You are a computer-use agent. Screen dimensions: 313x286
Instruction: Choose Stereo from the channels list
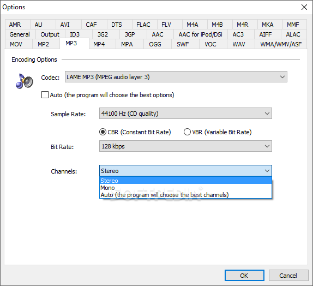(x=185, y=181)
